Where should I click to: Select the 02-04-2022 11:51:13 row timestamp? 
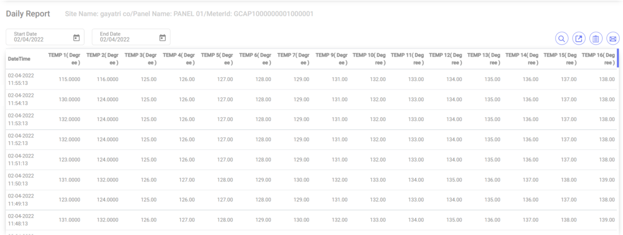pos(20,160)
